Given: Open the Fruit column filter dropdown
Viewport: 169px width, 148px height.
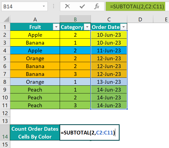Looking at the screenshot, I should 56,27.
